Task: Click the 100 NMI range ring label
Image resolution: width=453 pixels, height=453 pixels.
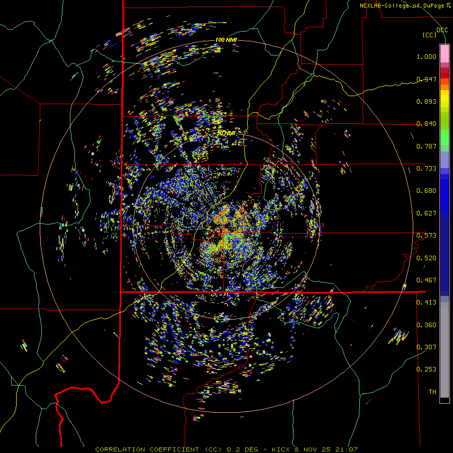Action: click(x=226, y=40)
